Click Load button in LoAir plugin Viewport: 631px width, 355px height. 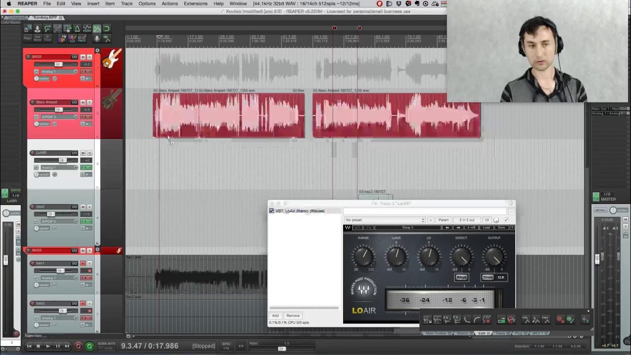[x=487, y=227]
